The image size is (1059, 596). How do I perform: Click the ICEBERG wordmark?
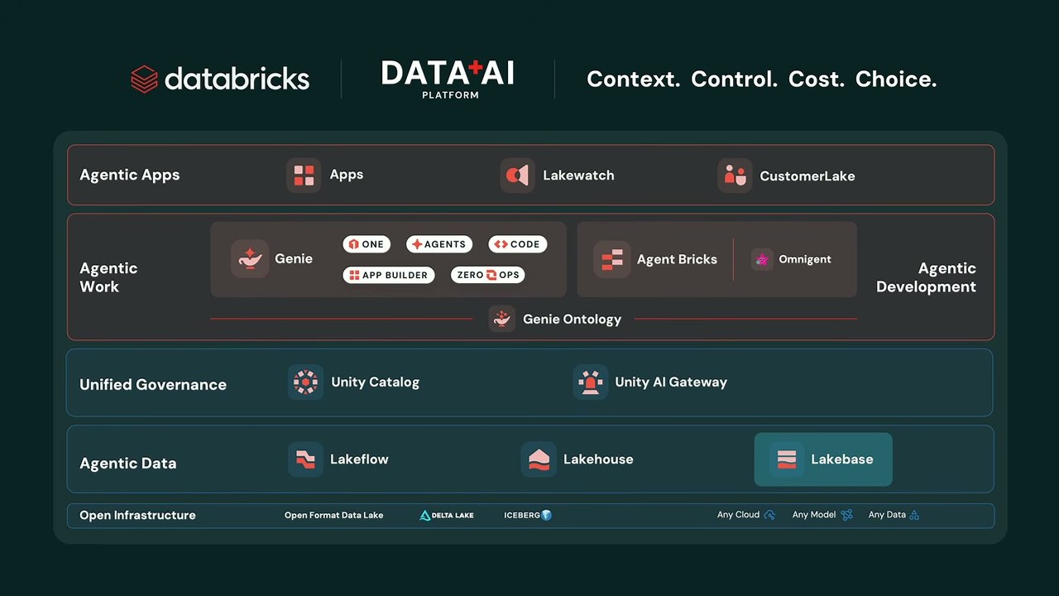coord(521,515)
